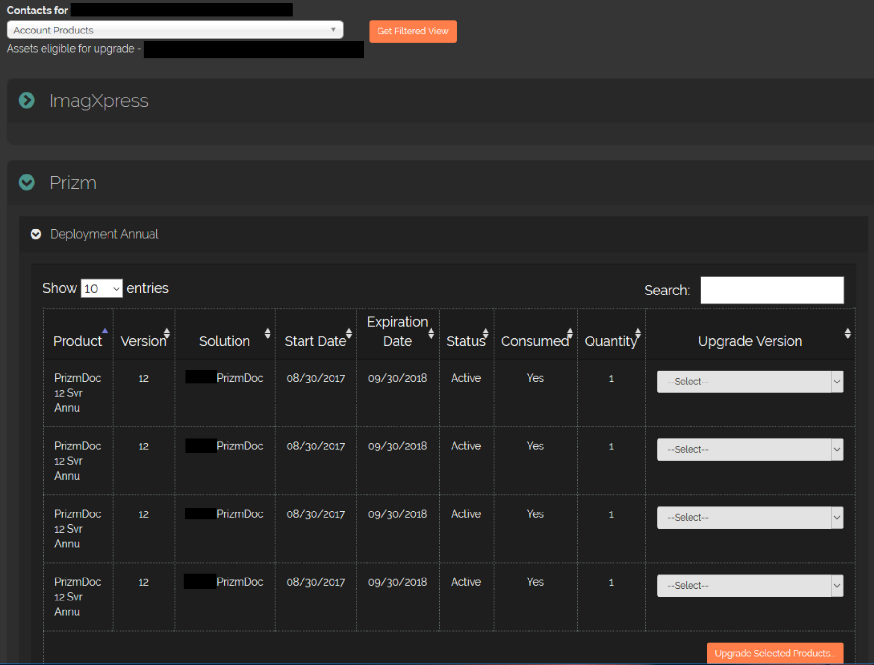This screenshot has height=665, width=874.
Task: Click third row PrizmDoc solution cell
Action: coord(240,513)
